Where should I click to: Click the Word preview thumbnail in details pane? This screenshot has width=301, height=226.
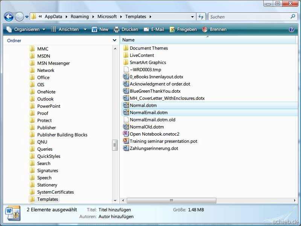[x=13, y=213]
